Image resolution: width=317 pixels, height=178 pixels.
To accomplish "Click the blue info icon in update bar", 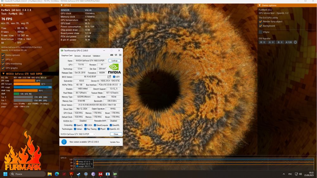I will click(x=64, y=142).
